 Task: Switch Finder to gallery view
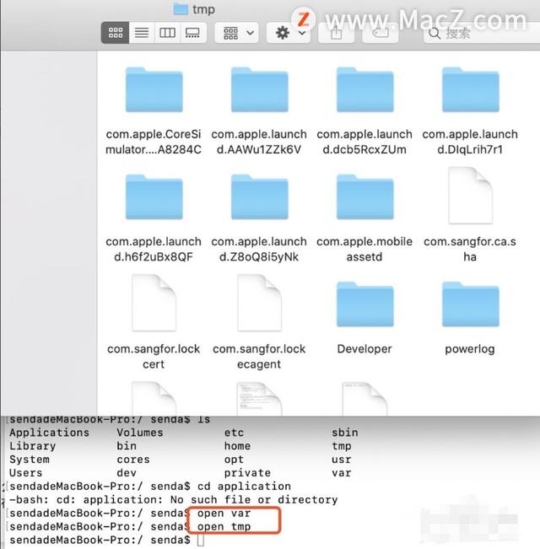192,33
